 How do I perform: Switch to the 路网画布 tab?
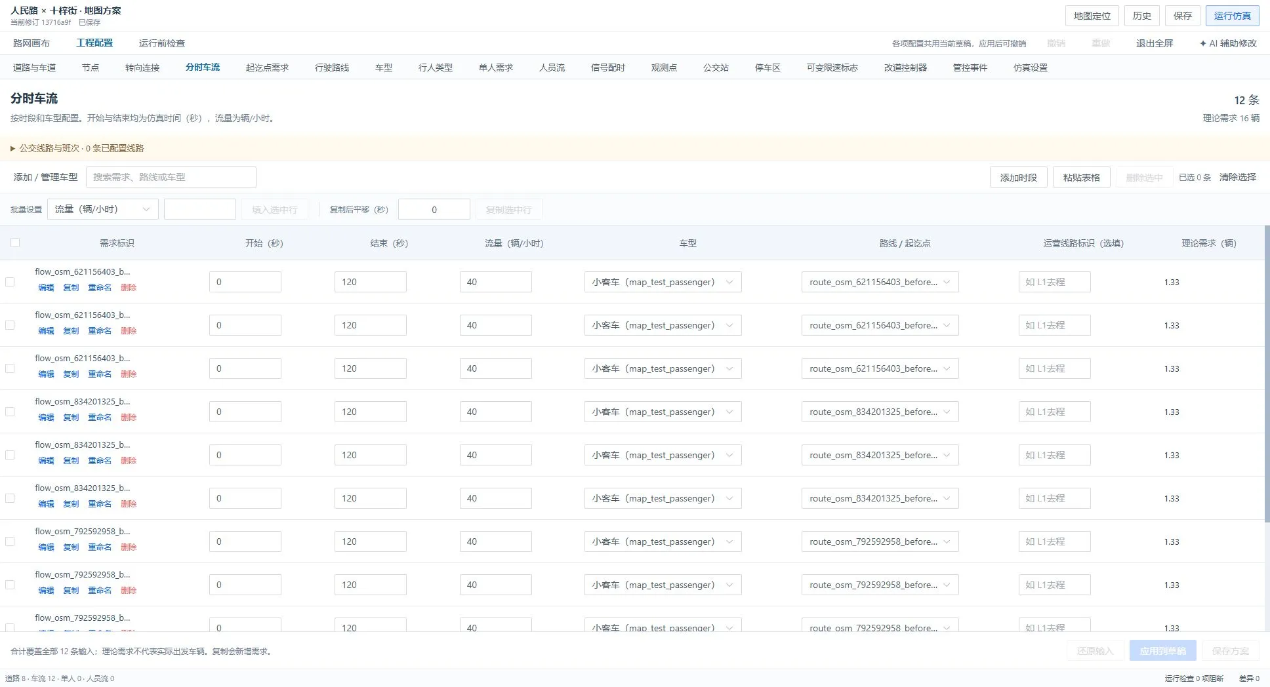tap(31, 43)
